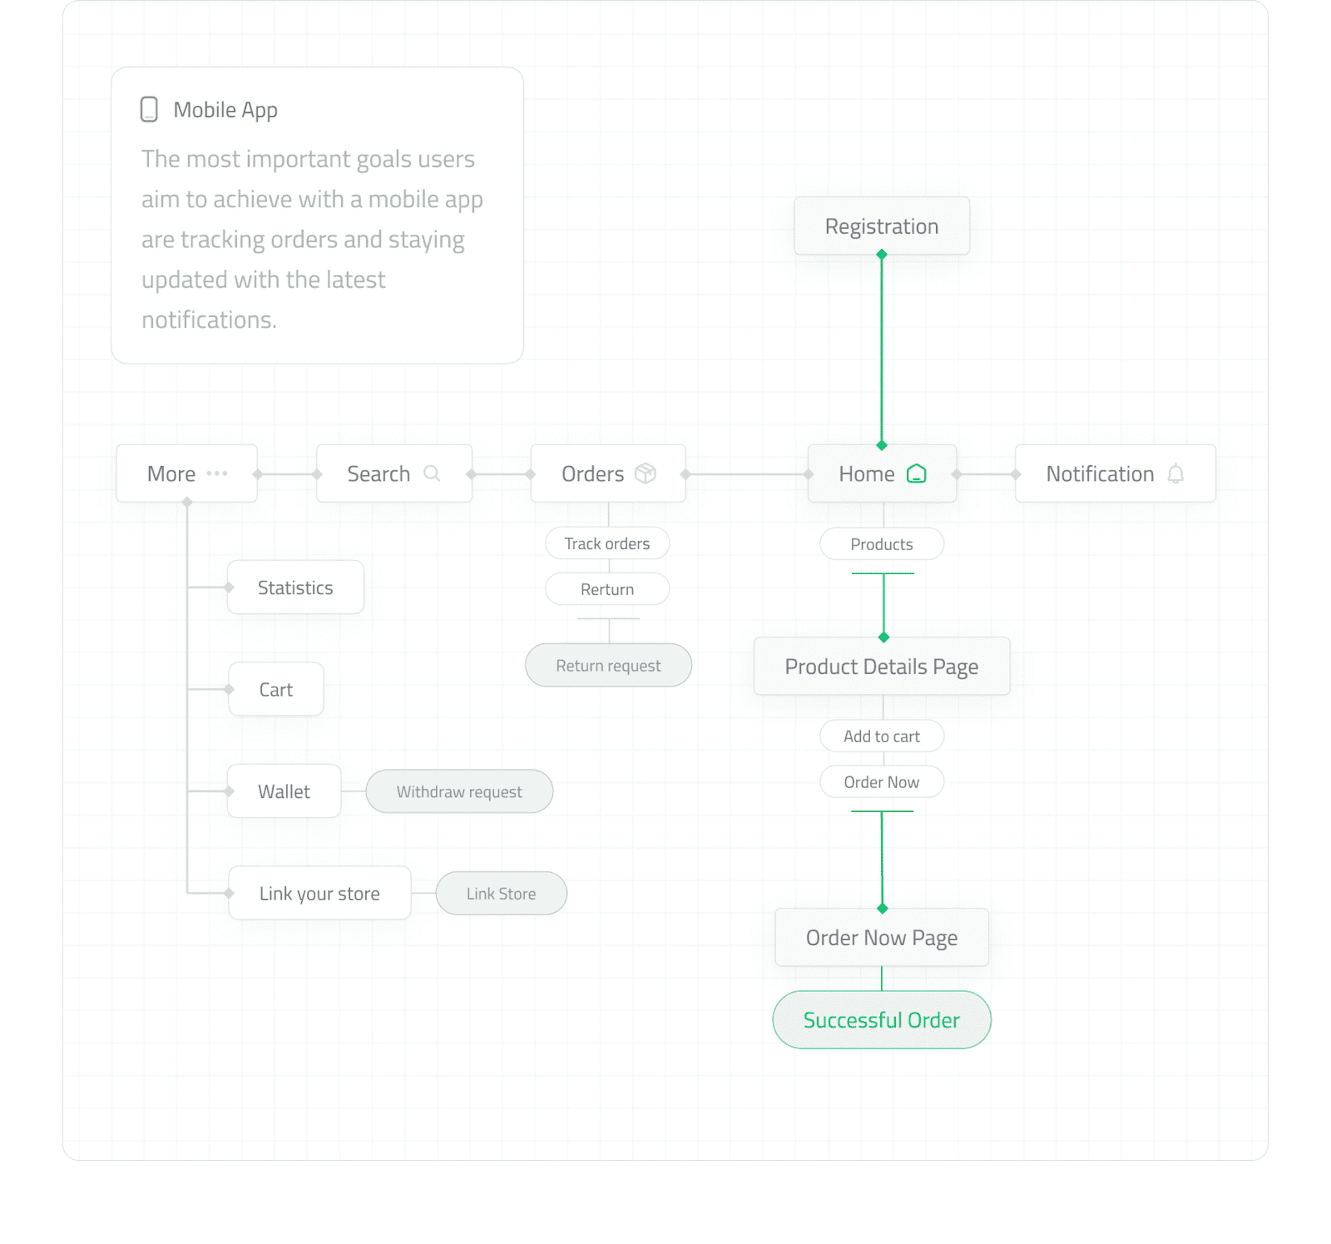Click the bell icon in Notification
This screenshot has width=1331, height=1244.
(1175, 473)
